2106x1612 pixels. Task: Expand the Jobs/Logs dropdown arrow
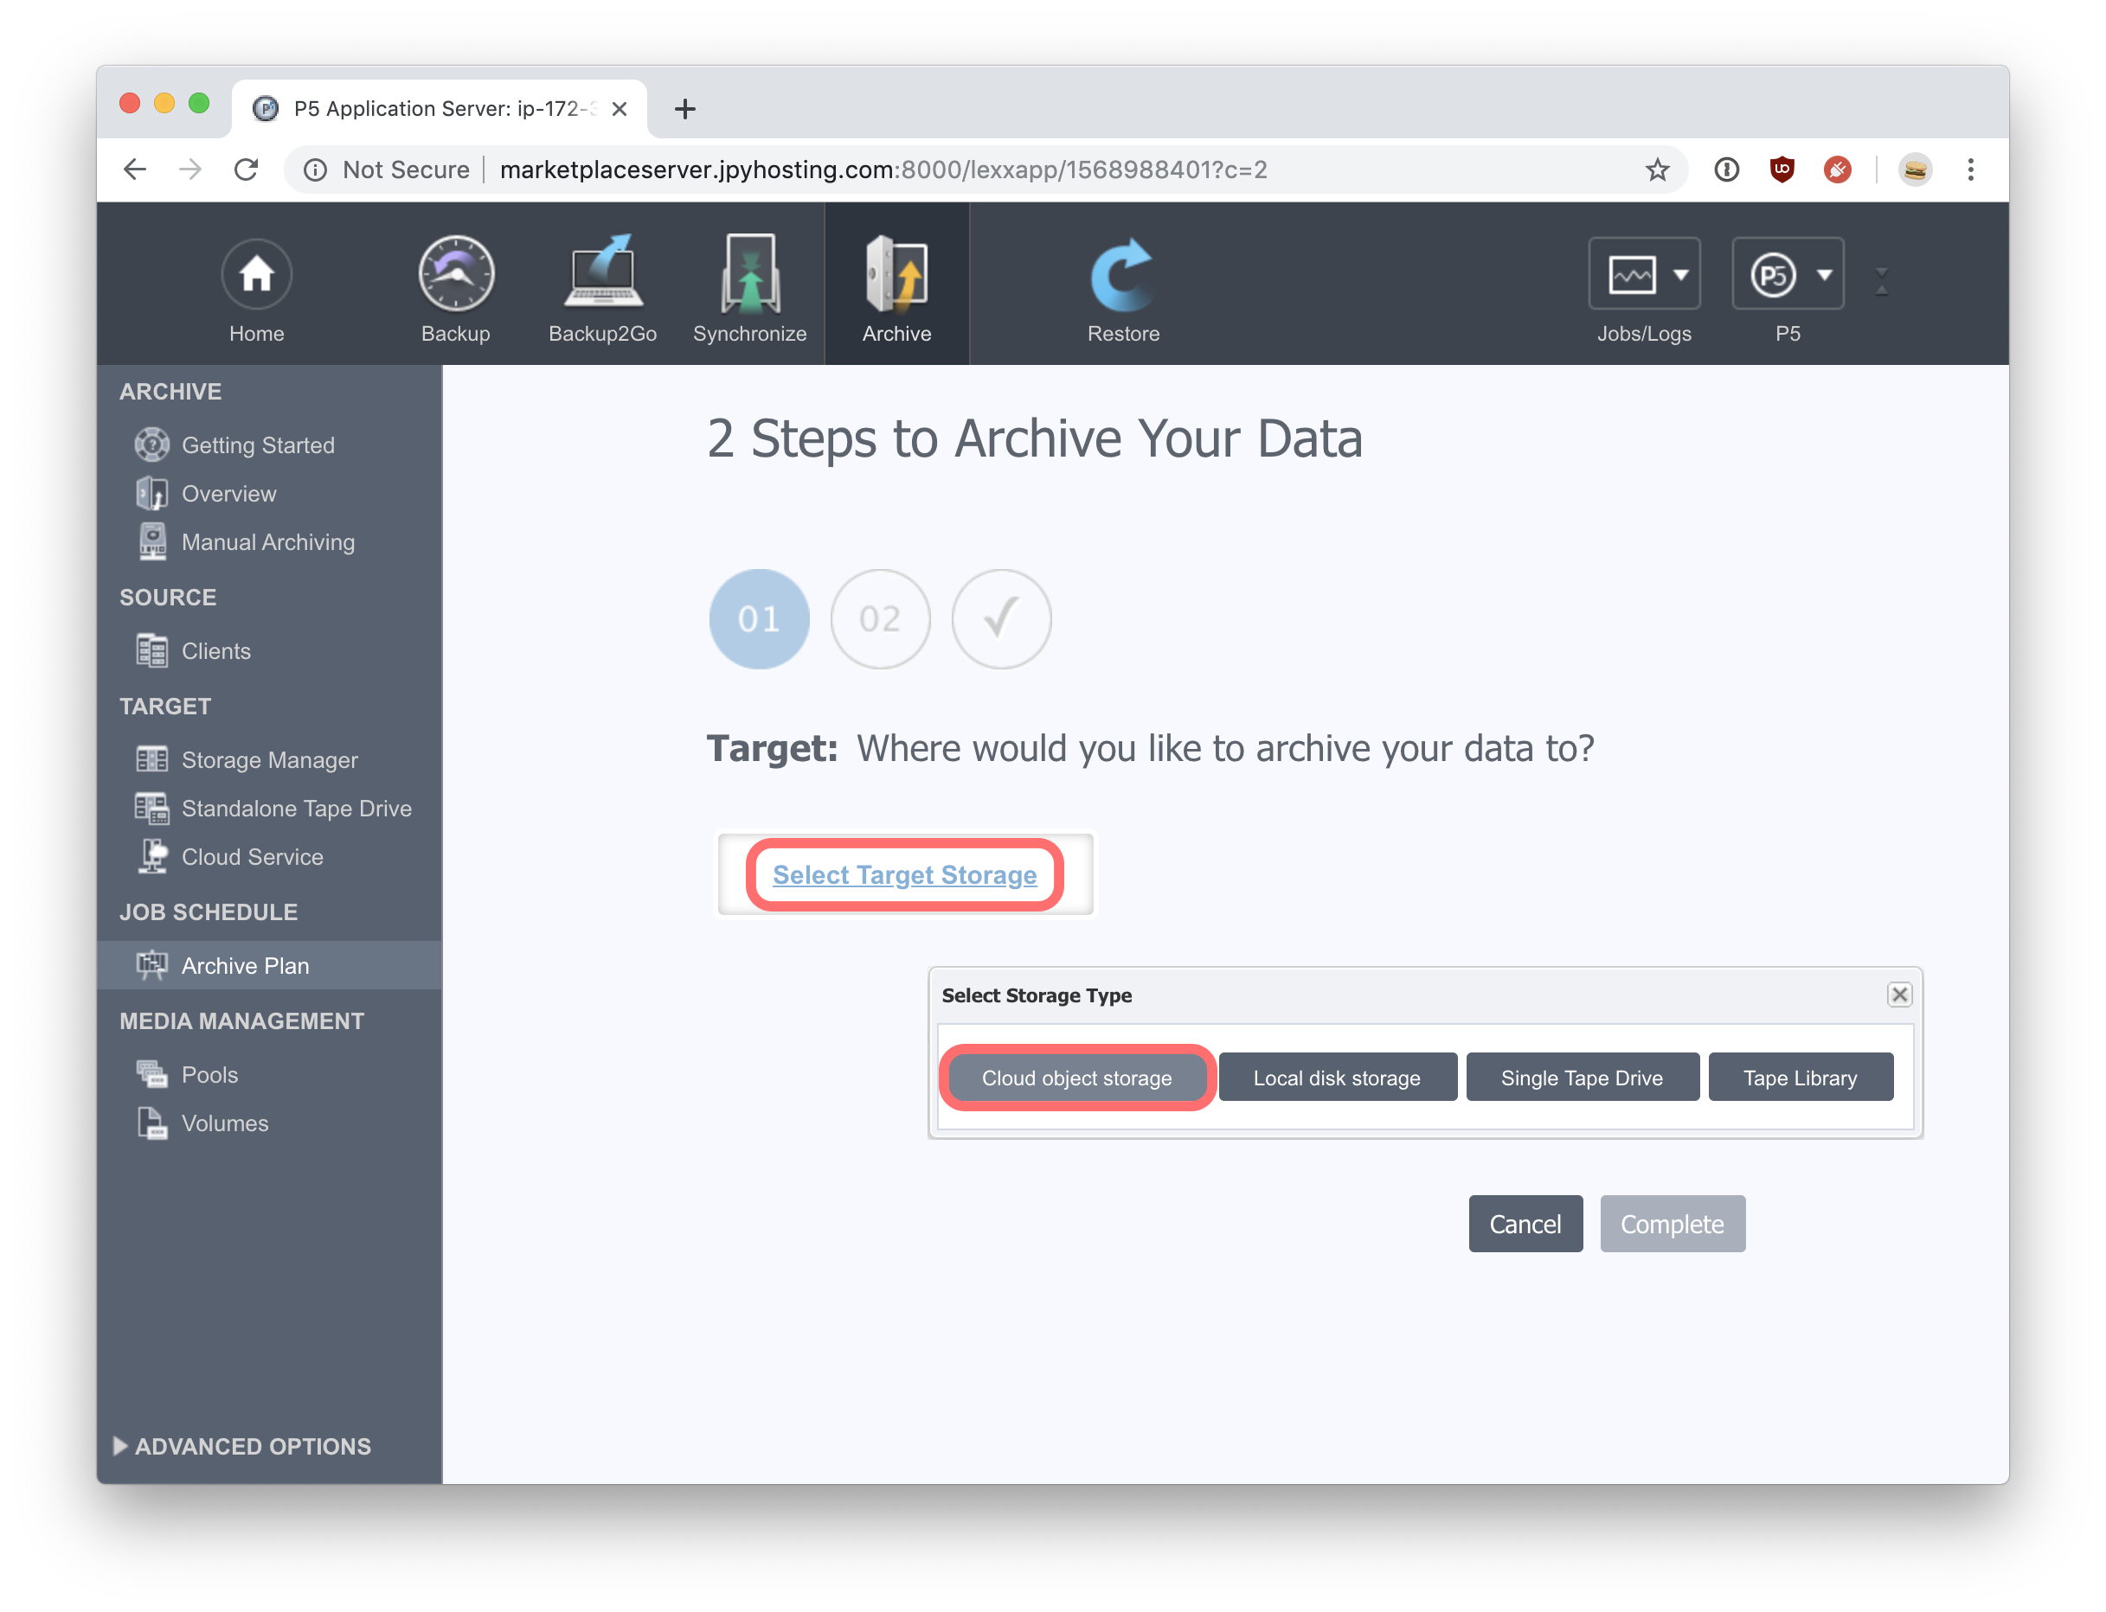1681,275
